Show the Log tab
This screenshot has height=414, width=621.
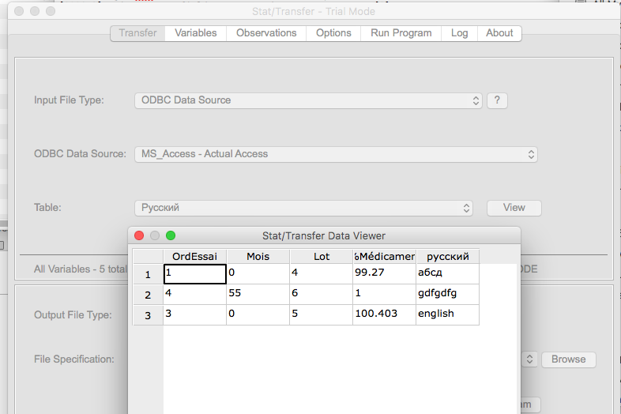pos(459,33)
